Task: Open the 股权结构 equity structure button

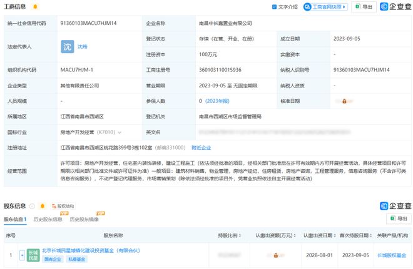Action: coord(63,206)
